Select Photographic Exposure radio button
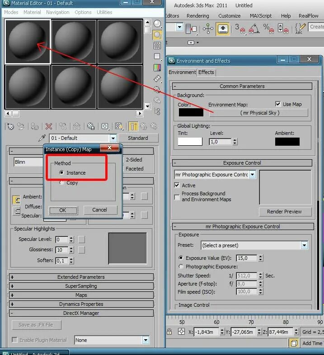 (x=181, y=266)
